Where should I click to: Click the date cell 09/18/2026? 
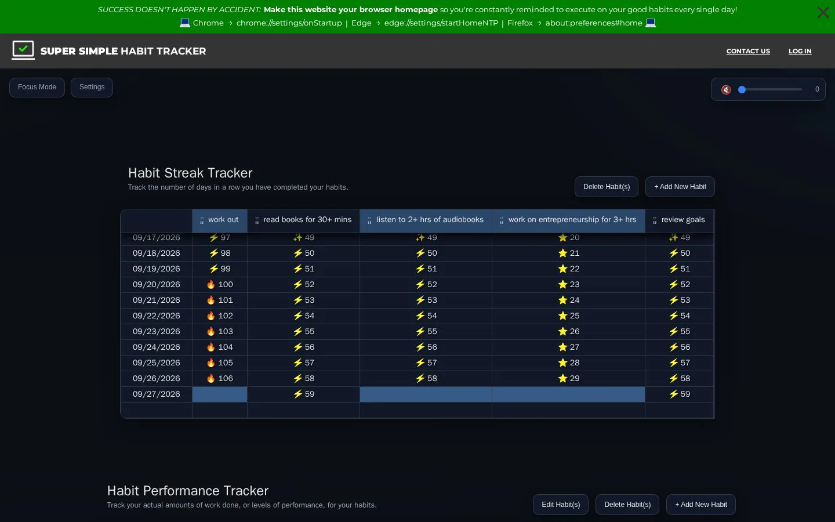click(157, 253)
